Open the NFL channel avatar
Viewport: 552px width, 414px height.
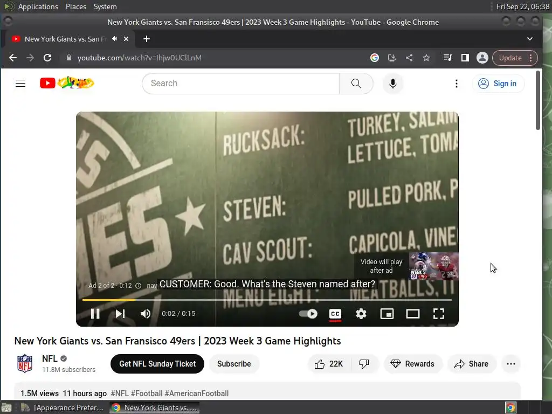point(25,363)
